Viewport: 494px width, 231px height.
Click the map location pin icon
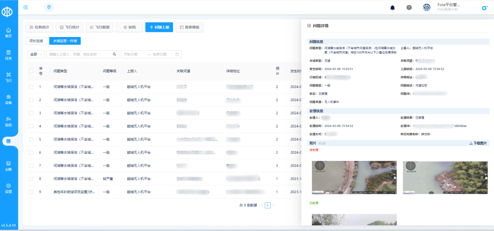click(49, 7)
